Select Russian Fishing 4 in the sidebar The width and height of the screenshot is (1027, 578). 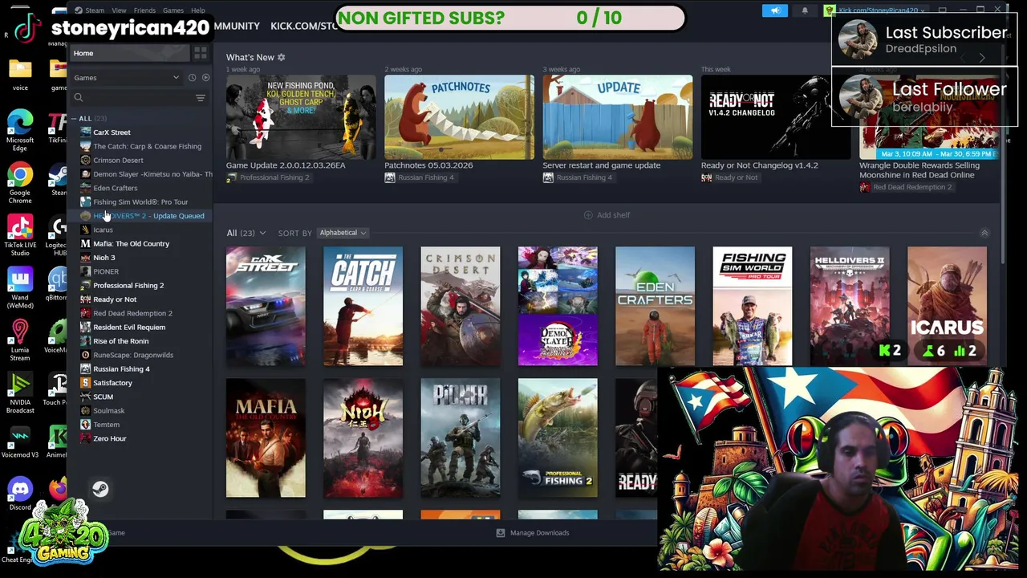click(121, 369)
